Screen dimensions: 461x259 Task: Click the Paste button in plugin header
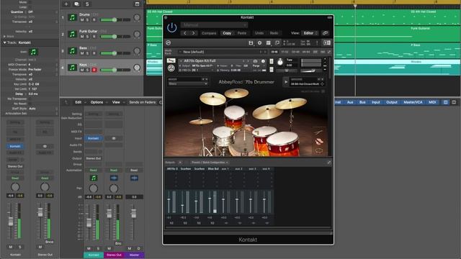click(x=242, y=33)
